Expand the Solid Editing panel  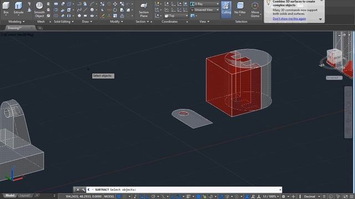64,22
